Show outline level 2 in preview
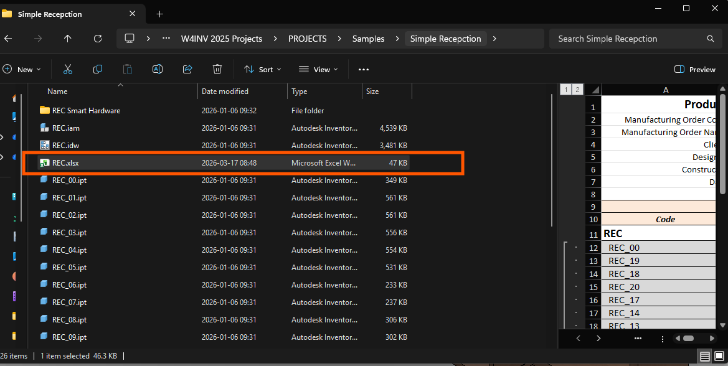 [x=577, y=90]
